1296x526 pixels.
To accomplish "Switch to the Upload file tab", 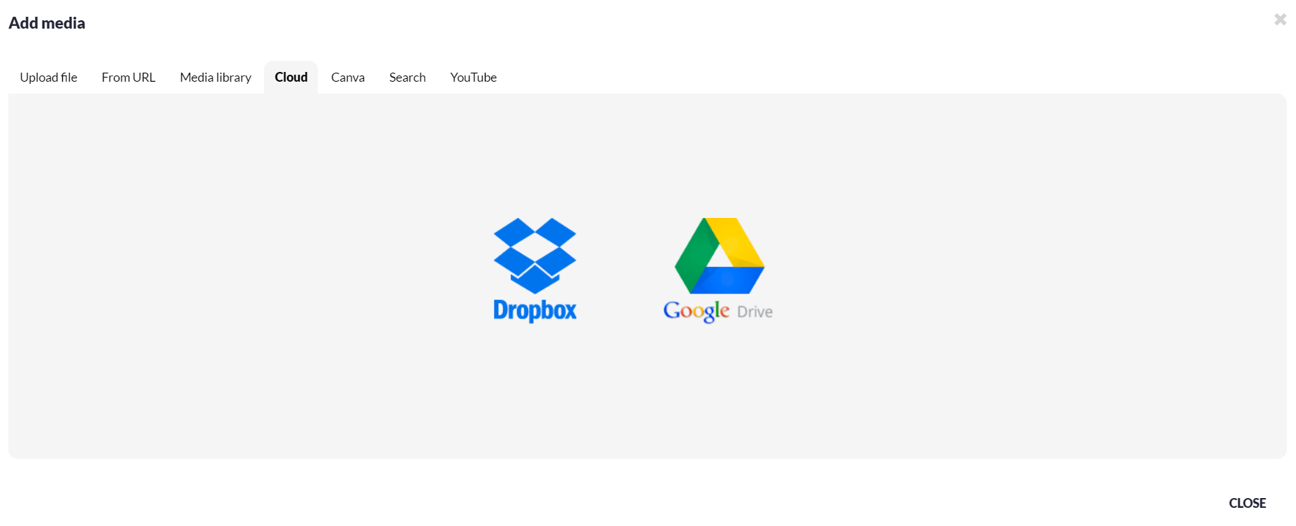I will click(x=49, y=78).
